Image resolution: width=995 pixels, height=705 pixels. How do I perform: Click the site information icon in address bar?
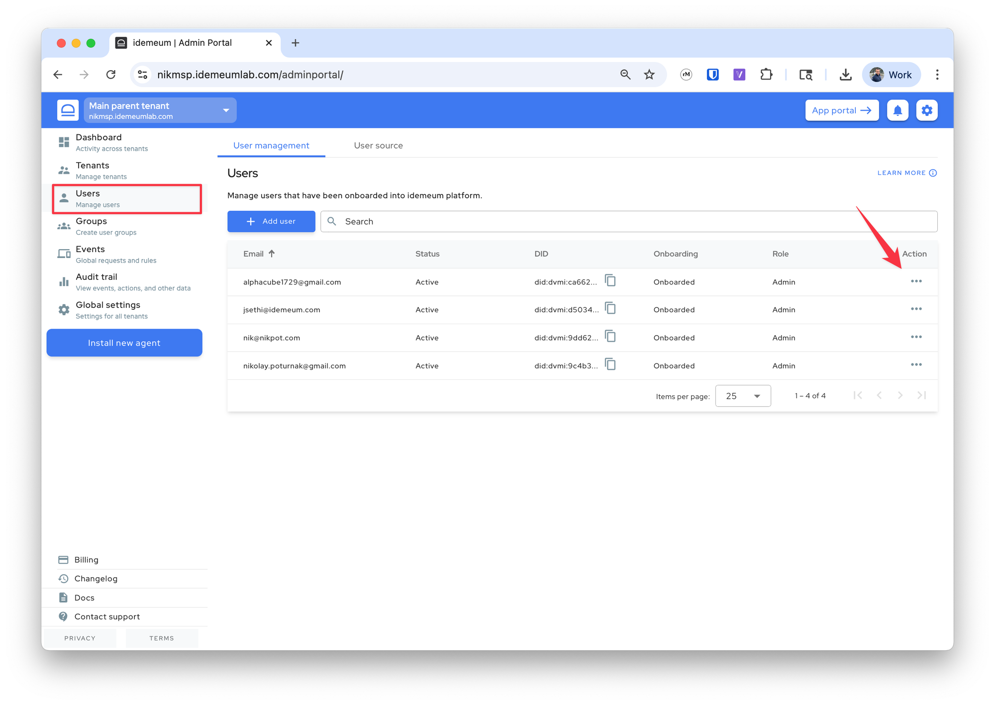(143, 75)
